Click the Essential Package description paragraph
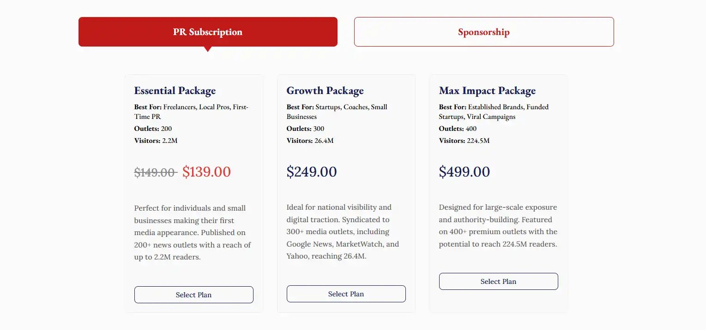The height and width of the screenshot is (330, 706). pyautogui.click(x=193, y=233)
